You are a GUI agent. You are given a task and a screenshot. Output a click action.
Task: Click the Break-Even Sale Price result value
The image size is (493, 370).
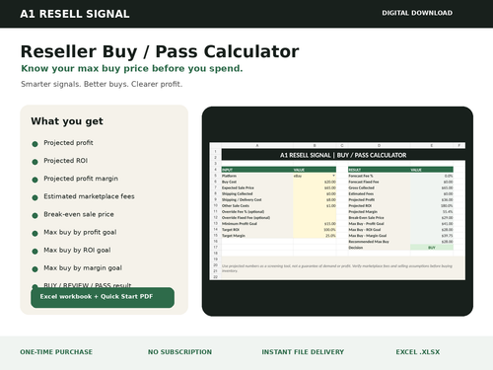click(432, 218)
